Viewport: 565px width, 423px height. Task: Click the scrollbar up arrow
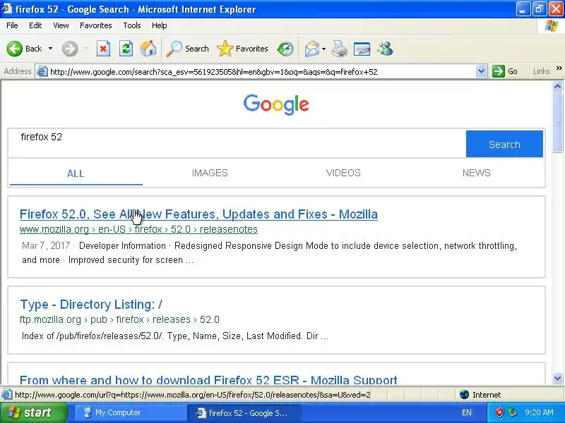pyautogui.click(x=557, y=86)
